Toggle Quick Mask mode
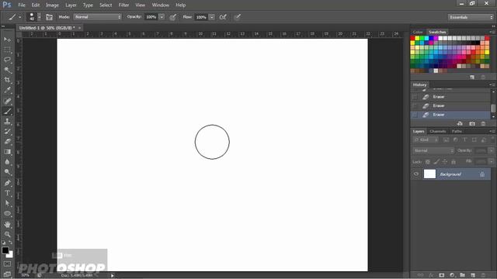The height and width of the screenshot is (279, 497). pyautogui.click(x=7, y=263)
